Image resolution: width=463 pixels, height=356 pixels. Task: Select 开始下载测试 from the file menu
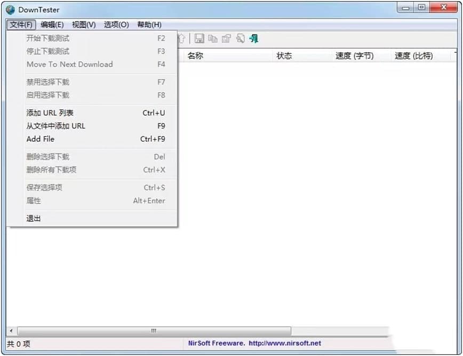tap(47, 38)
